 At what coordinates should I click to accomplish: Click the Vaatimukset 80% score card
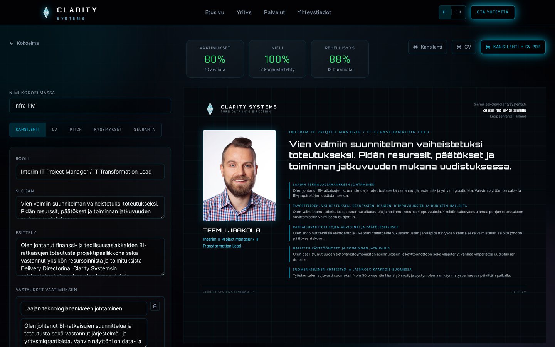[x=215, y=59]
